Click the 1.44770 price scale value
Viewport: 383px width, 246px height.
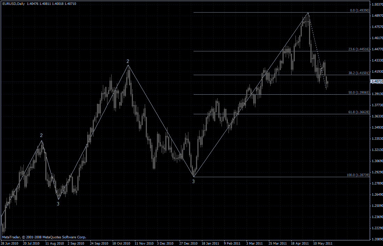tap(377, 49)
